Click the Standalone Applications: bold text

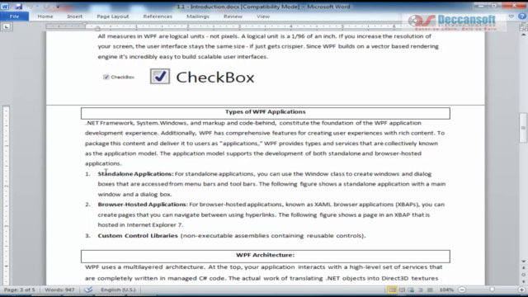(x=135, y=174)
